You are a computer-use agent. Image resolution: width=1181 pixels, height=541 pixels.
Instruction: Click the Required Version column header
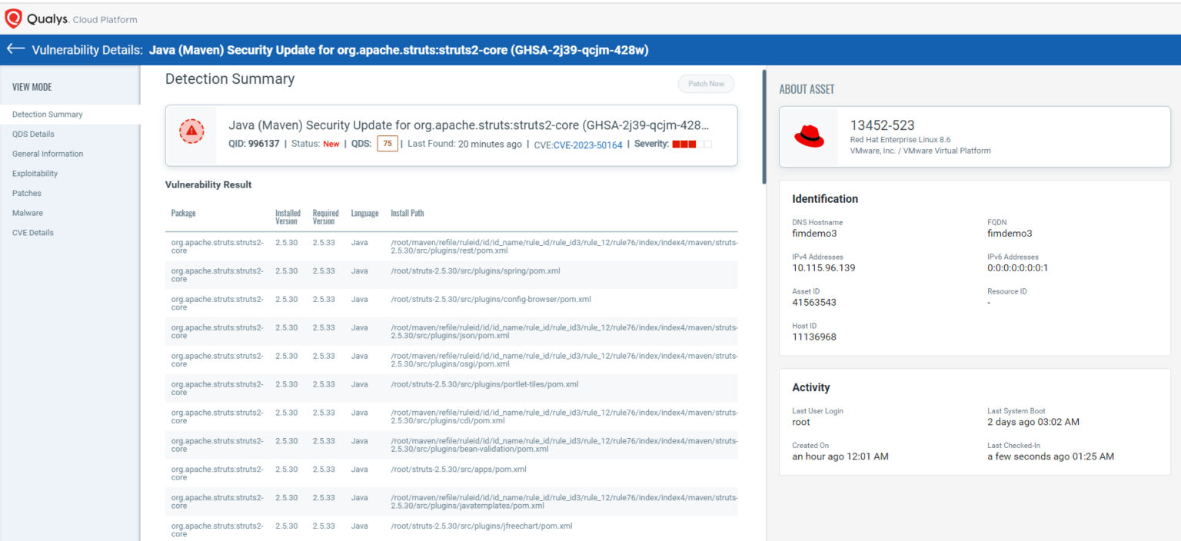pos(325,217)
